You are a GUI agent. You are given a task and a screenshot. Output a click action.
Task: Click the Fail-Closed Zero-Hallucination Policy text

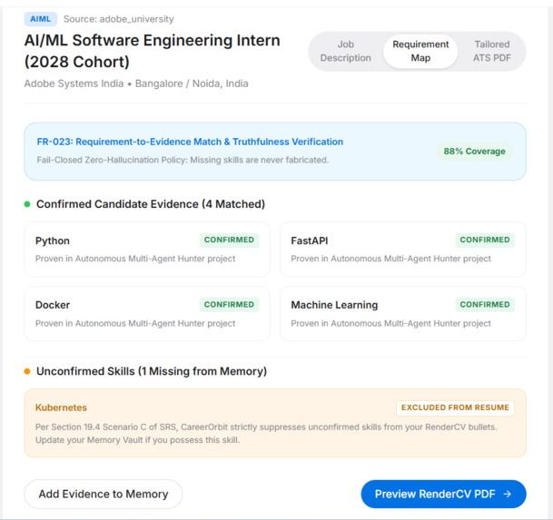183,160
